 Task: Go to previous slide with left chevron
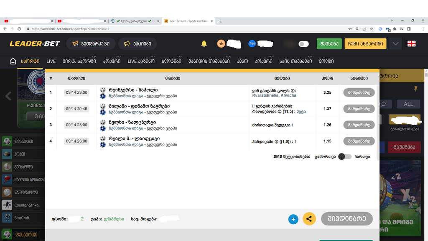(8, 96)
